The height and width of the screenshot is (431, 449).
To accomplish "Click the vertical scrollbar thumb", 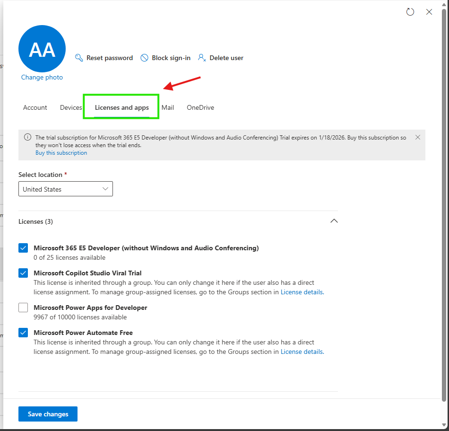I will [x=444, y=205].
